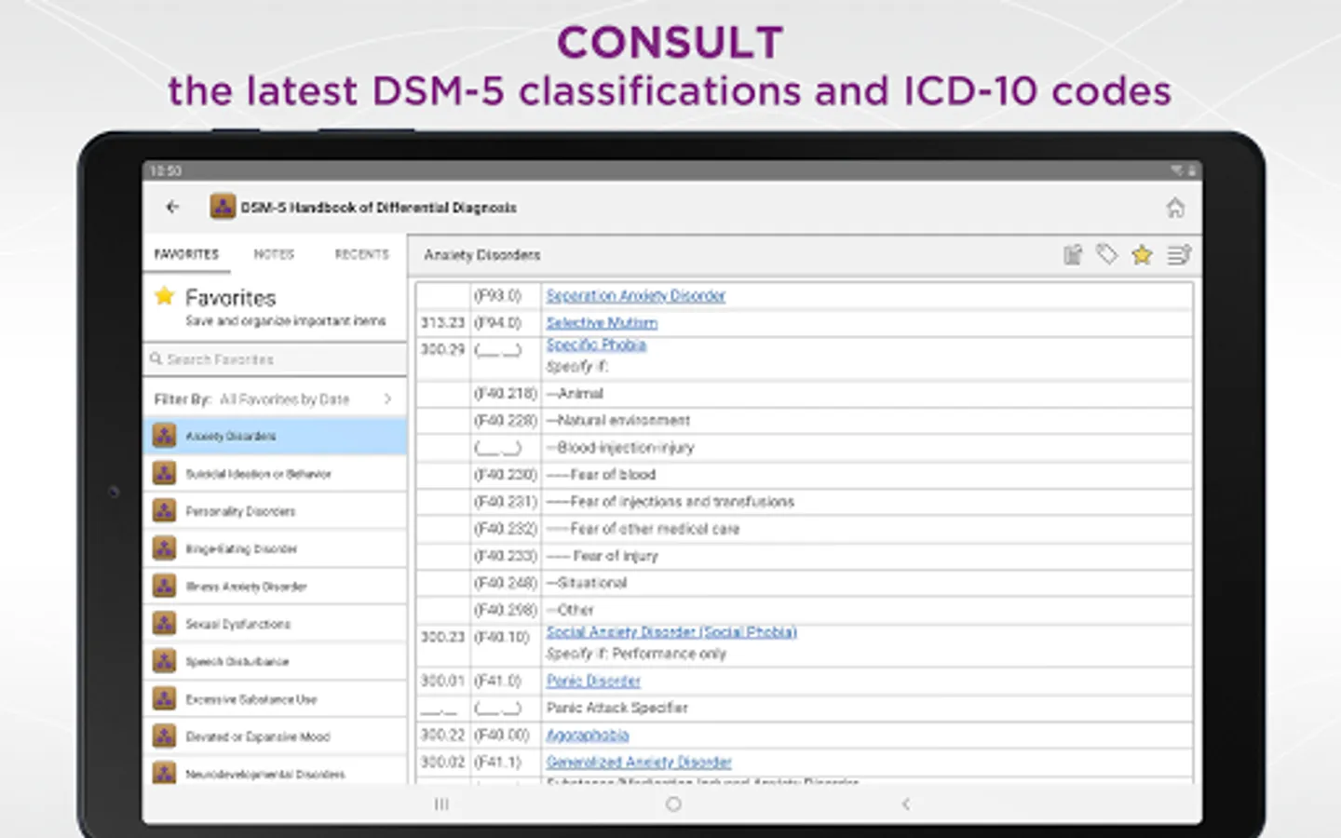Tap the back arrow in the app header
The width and height of the screenshot is (1341, 838).
click(172, 207)
